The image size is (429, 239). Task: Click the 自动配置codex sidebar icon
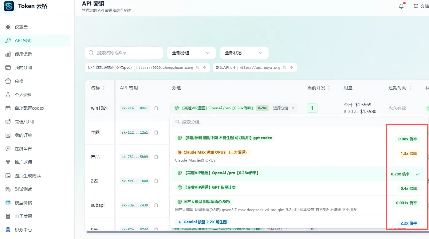[x=8, y=108]
